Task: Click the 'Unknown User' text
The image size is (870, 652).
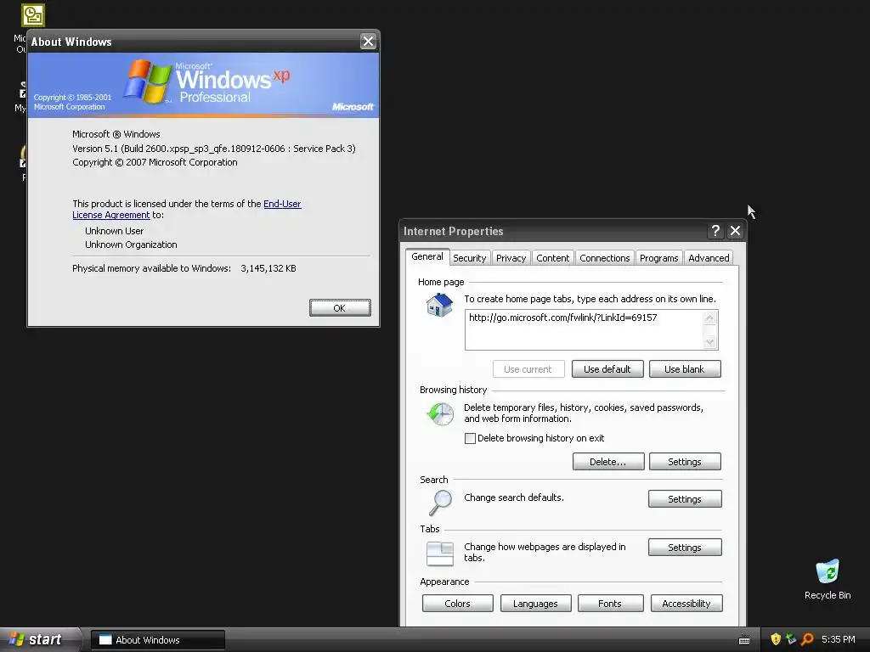Action: 115,231
